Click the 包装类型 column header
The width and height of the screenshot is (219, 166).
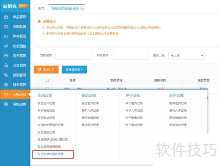click(x=204, y=80)
